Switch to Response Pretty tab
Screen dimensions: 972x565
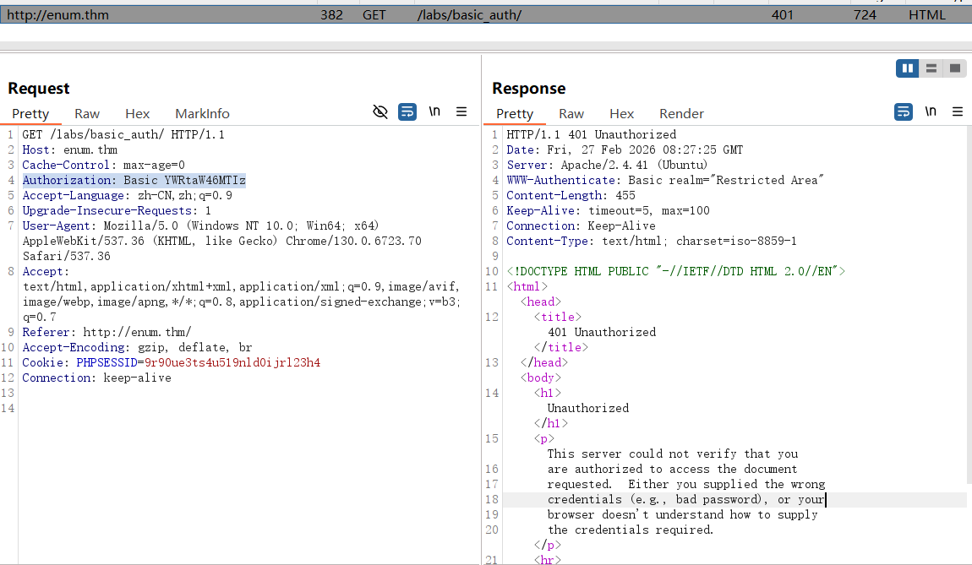coord(515,114)
